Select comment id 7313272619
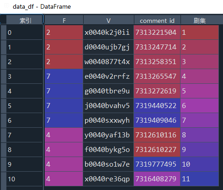 click(157, 91)
